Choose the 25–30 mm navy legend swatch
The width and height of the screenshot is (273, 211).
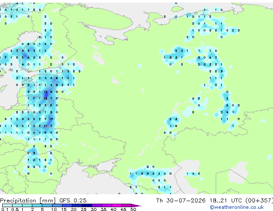click(87, 205)
